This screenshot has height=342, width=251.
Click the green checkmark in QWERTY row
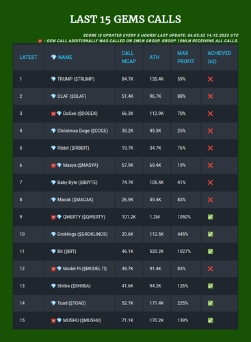(210, 217)
